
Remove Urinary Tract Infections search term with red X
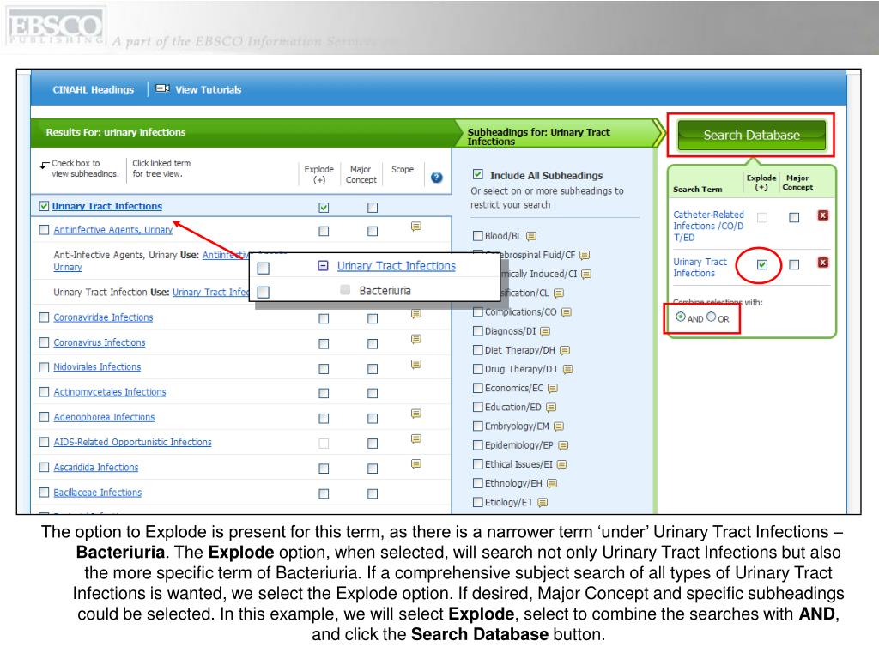pos(822,263)
